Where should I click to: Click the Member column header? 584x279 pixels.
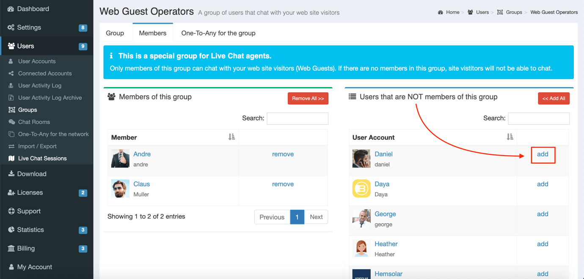point(173,137)
